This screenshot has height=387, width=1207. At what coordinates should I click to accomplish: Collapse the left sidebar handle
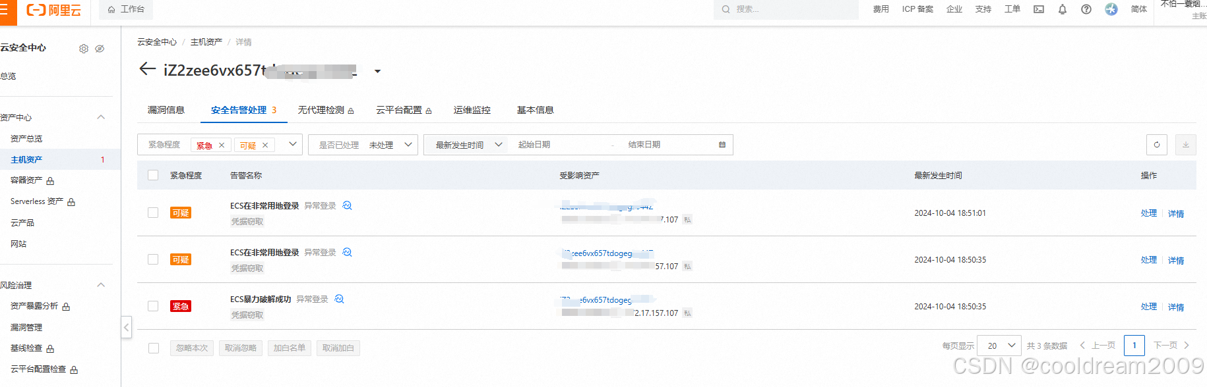127,327
